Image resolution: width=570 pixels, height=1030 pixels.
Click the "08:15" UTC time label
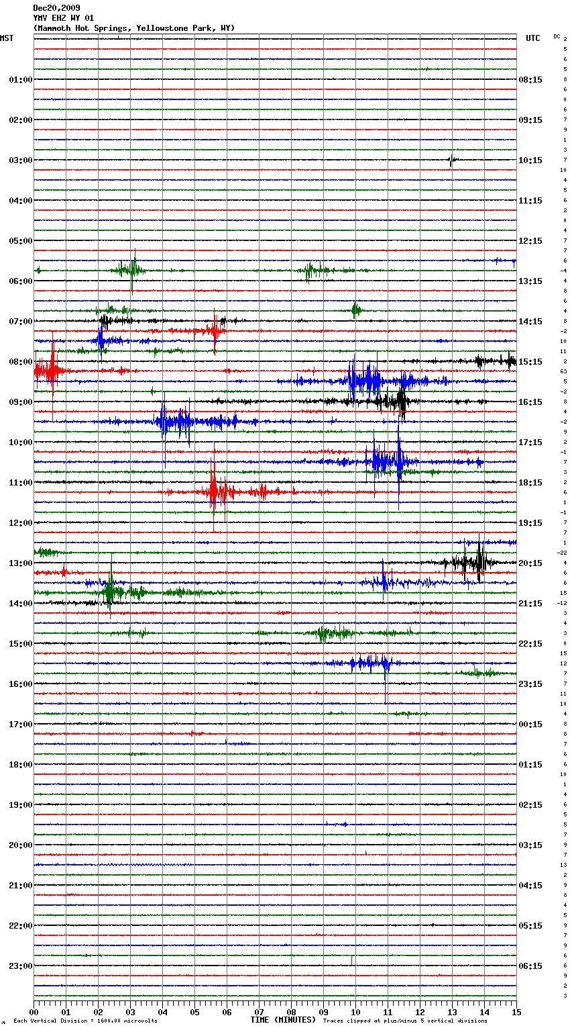pyautogui.click(x=530, y=80)
